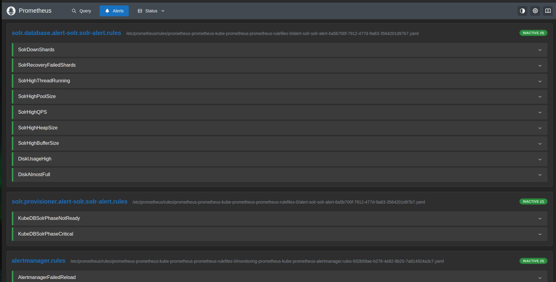Open solr.database.alert-solr.solr-alert.rules group link

click(66, 33)
